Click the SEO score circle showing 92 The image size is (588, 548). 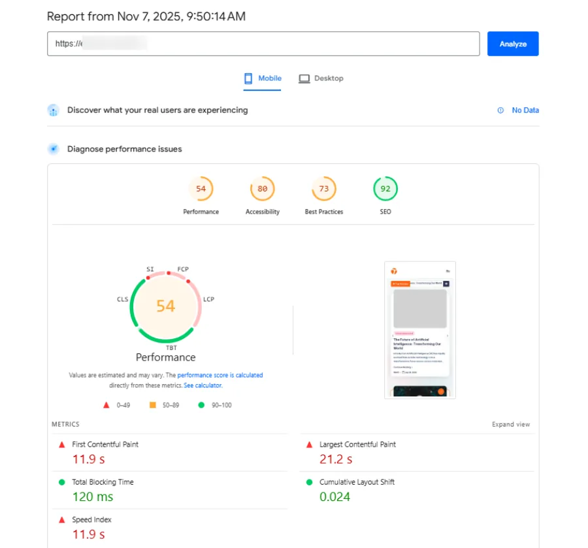(x=385, y=189)
